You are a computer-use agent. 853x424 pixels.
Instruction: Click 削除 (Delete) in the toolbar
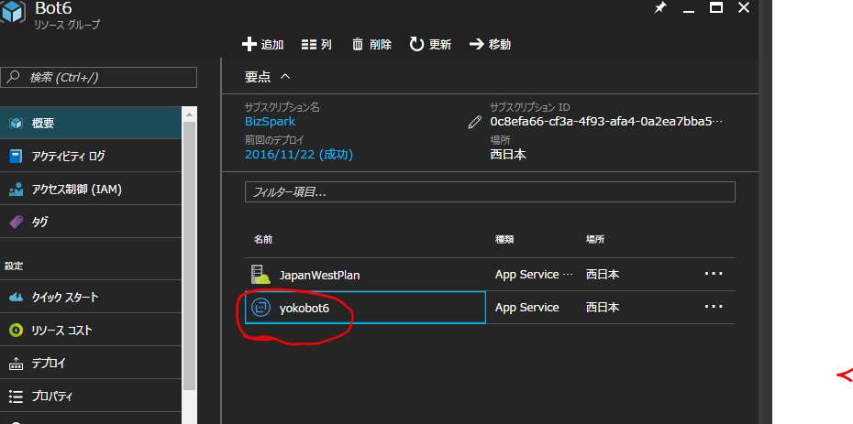(x=372, y=45)
